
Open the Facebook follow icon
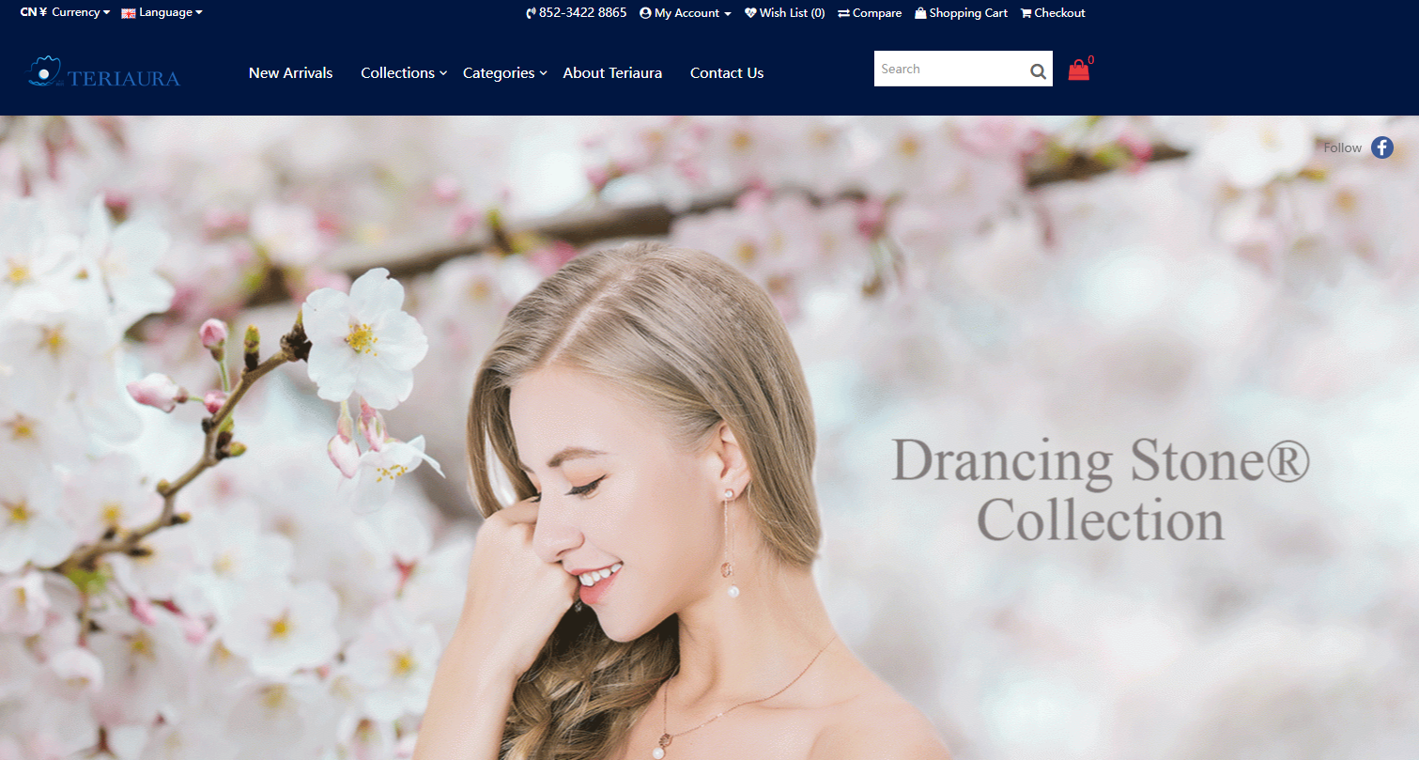click(1381, 147)
